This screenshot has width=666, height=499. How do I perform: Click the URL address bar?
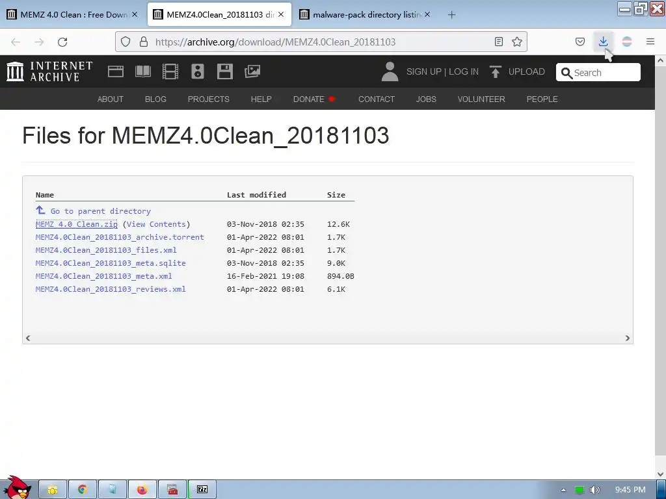click(321, 42)
